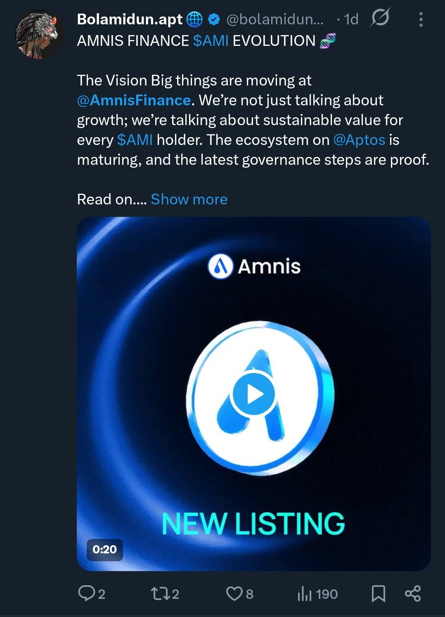Tap the globe icon beside the name
Viewport: 445px width, 617px height.
[194, 19]
